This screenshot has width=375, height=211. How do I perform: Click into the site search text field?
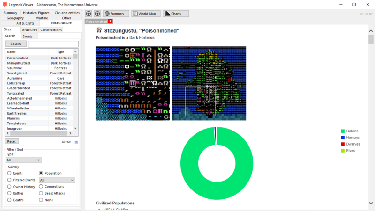[x=53, y=44]
